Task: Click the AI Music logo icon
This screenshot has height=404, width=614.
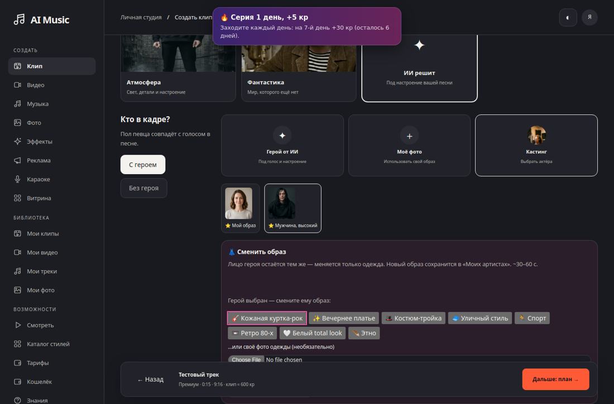Action: click(x=19, y=19)
